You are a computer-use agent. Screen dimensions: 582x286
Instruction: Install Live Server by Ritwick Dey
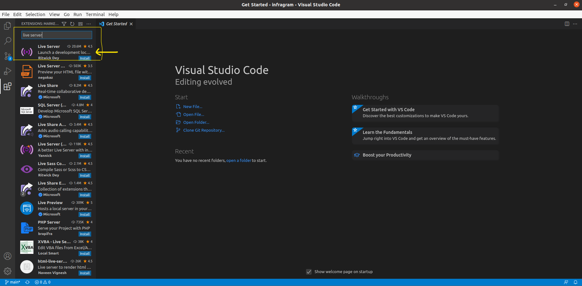coord(85,58)
